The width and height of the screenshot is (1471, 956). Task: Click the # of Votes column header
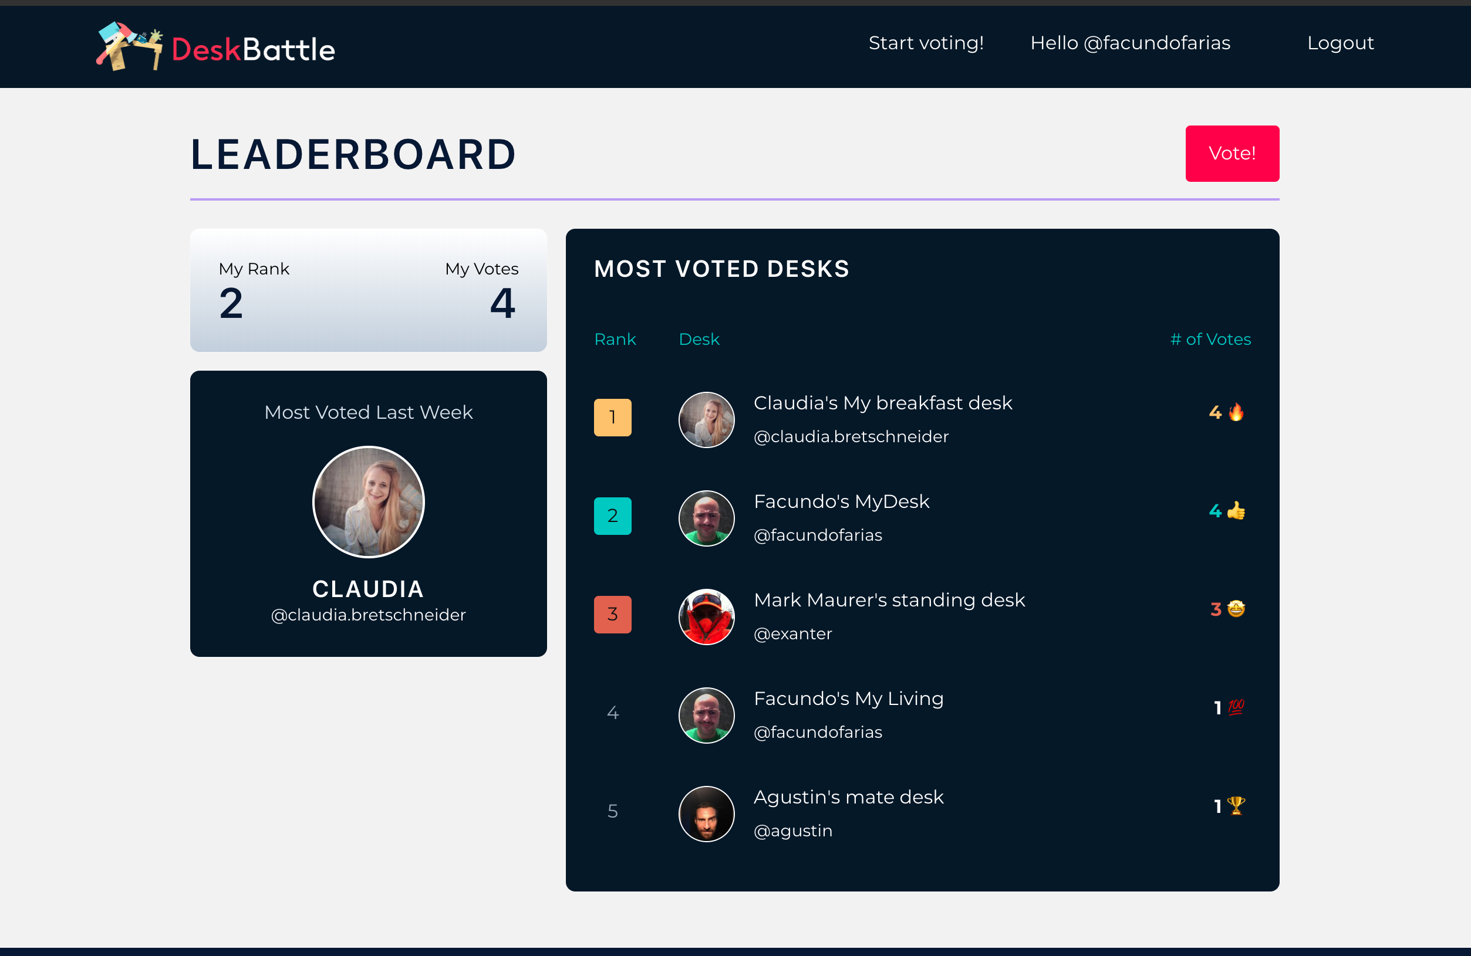click(x=1210, y=339)
